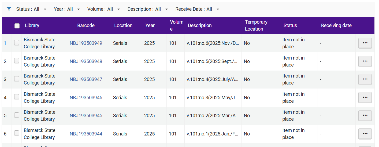Click Item not in place status, row 3

[293, 79]
